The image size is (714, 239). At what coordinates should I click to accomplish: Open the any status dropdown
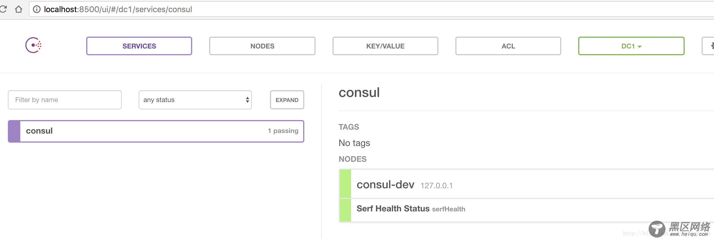point(195,100)
